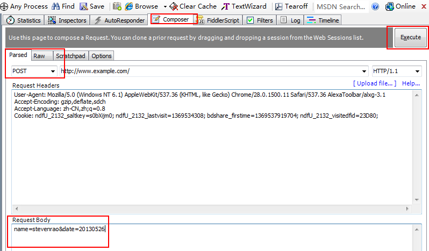Switch to the Timeline tab
Viewport: 429px width, 251px height.
[323, 20]
